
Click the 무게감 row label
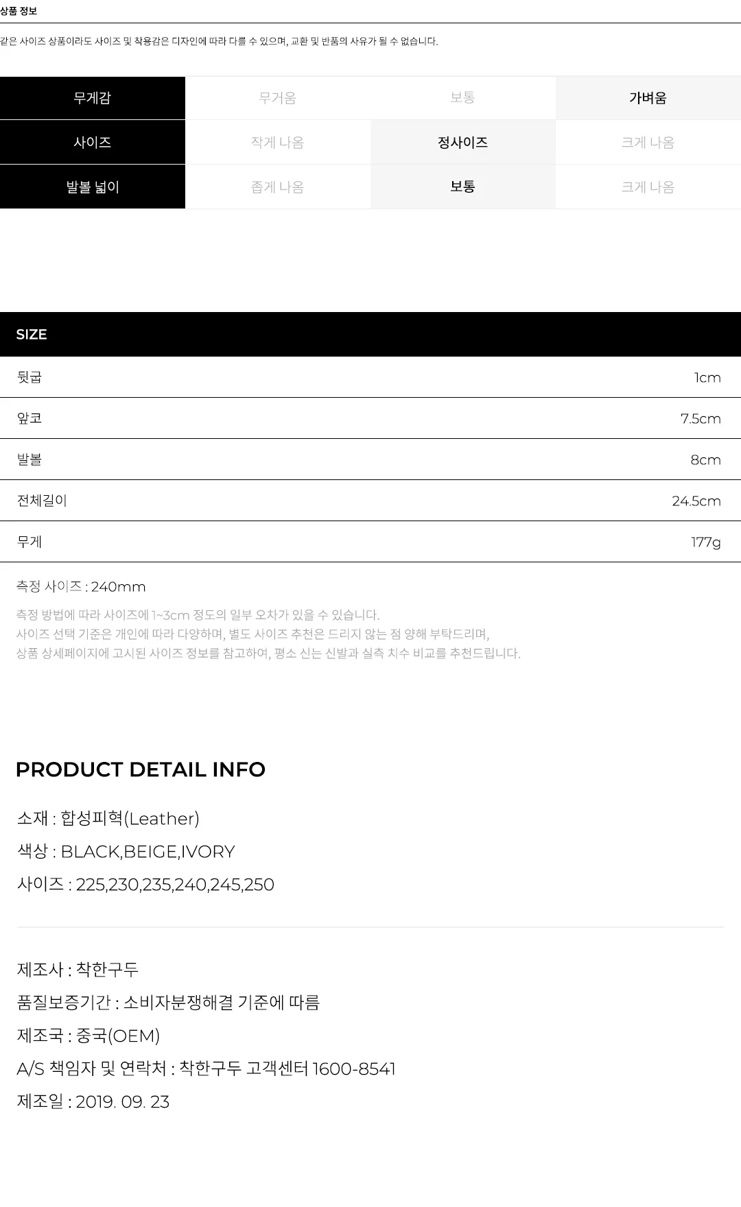click(93, 98)
